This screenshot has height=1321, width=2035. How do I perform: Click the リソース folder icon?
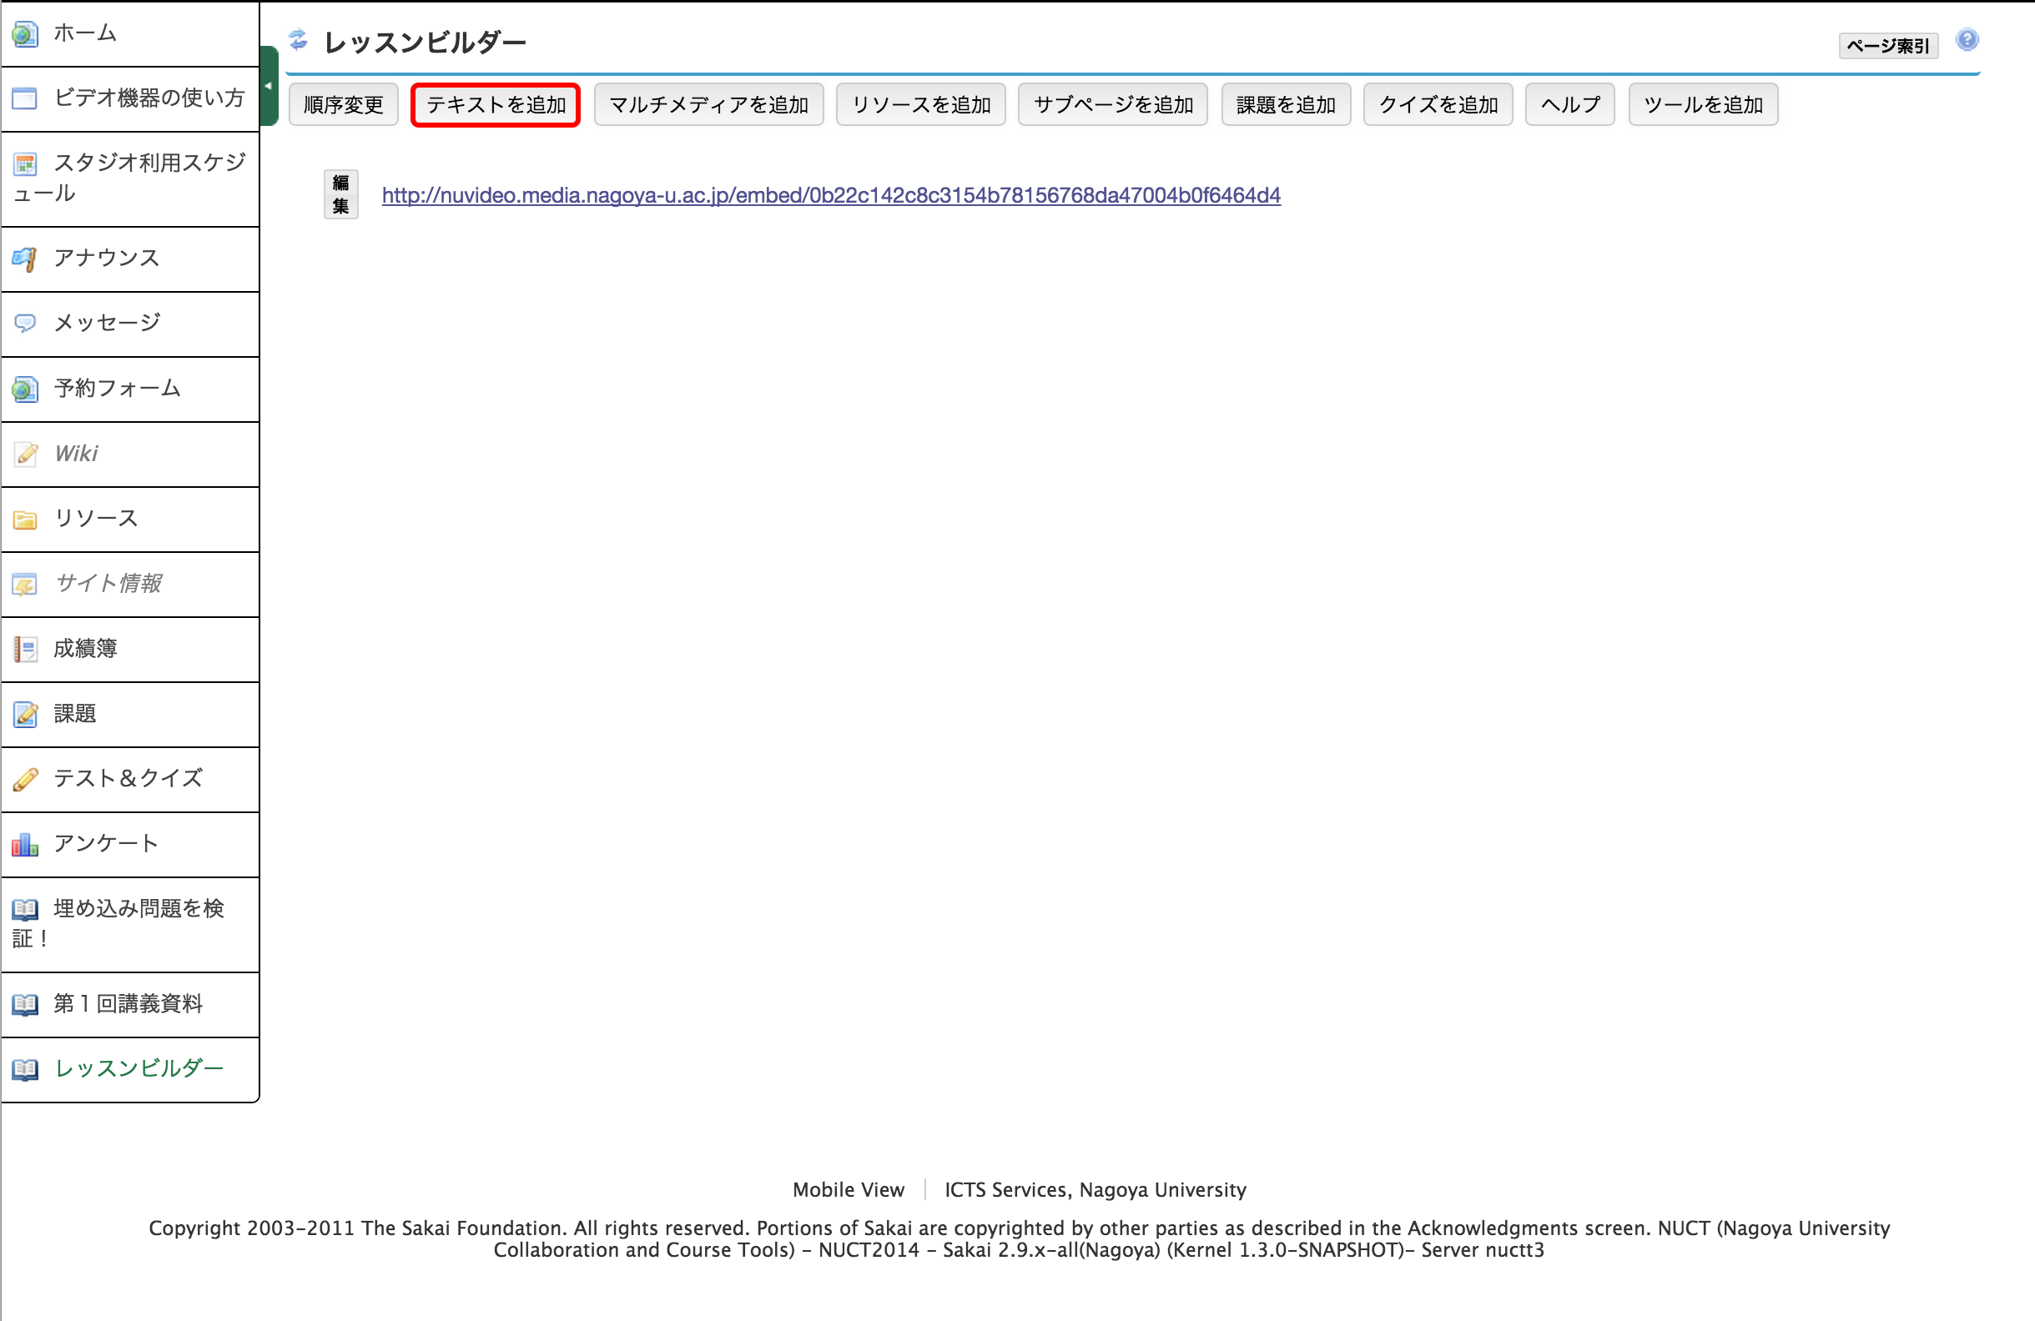click(25, 520)
